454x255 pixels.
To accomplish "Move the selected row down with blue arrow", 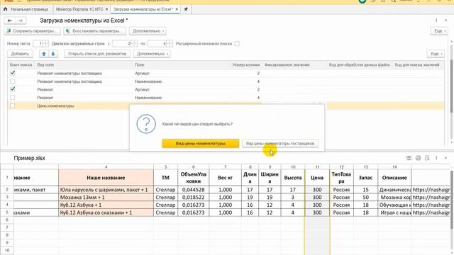I will (53, 54).
